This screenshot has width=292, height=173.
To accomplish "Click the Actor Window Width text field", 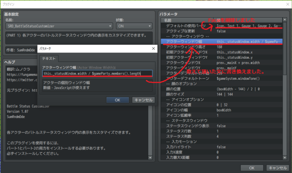I will pyautogui.click(x=97, y=73).
